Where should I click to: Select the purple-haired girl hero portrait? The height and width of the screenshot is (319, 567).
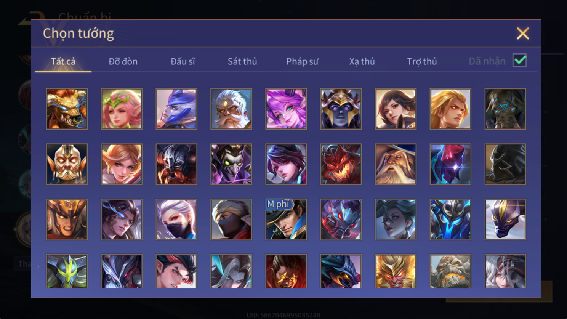click(x=286, y=109)
